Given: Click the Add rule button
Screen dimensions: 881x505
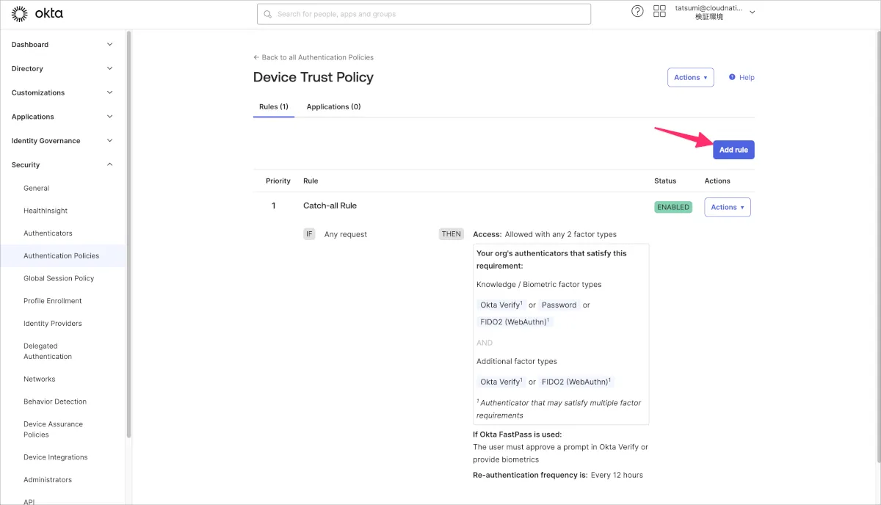Looking at the screenshot, I should pyautogui.click(x=733, y=150).
